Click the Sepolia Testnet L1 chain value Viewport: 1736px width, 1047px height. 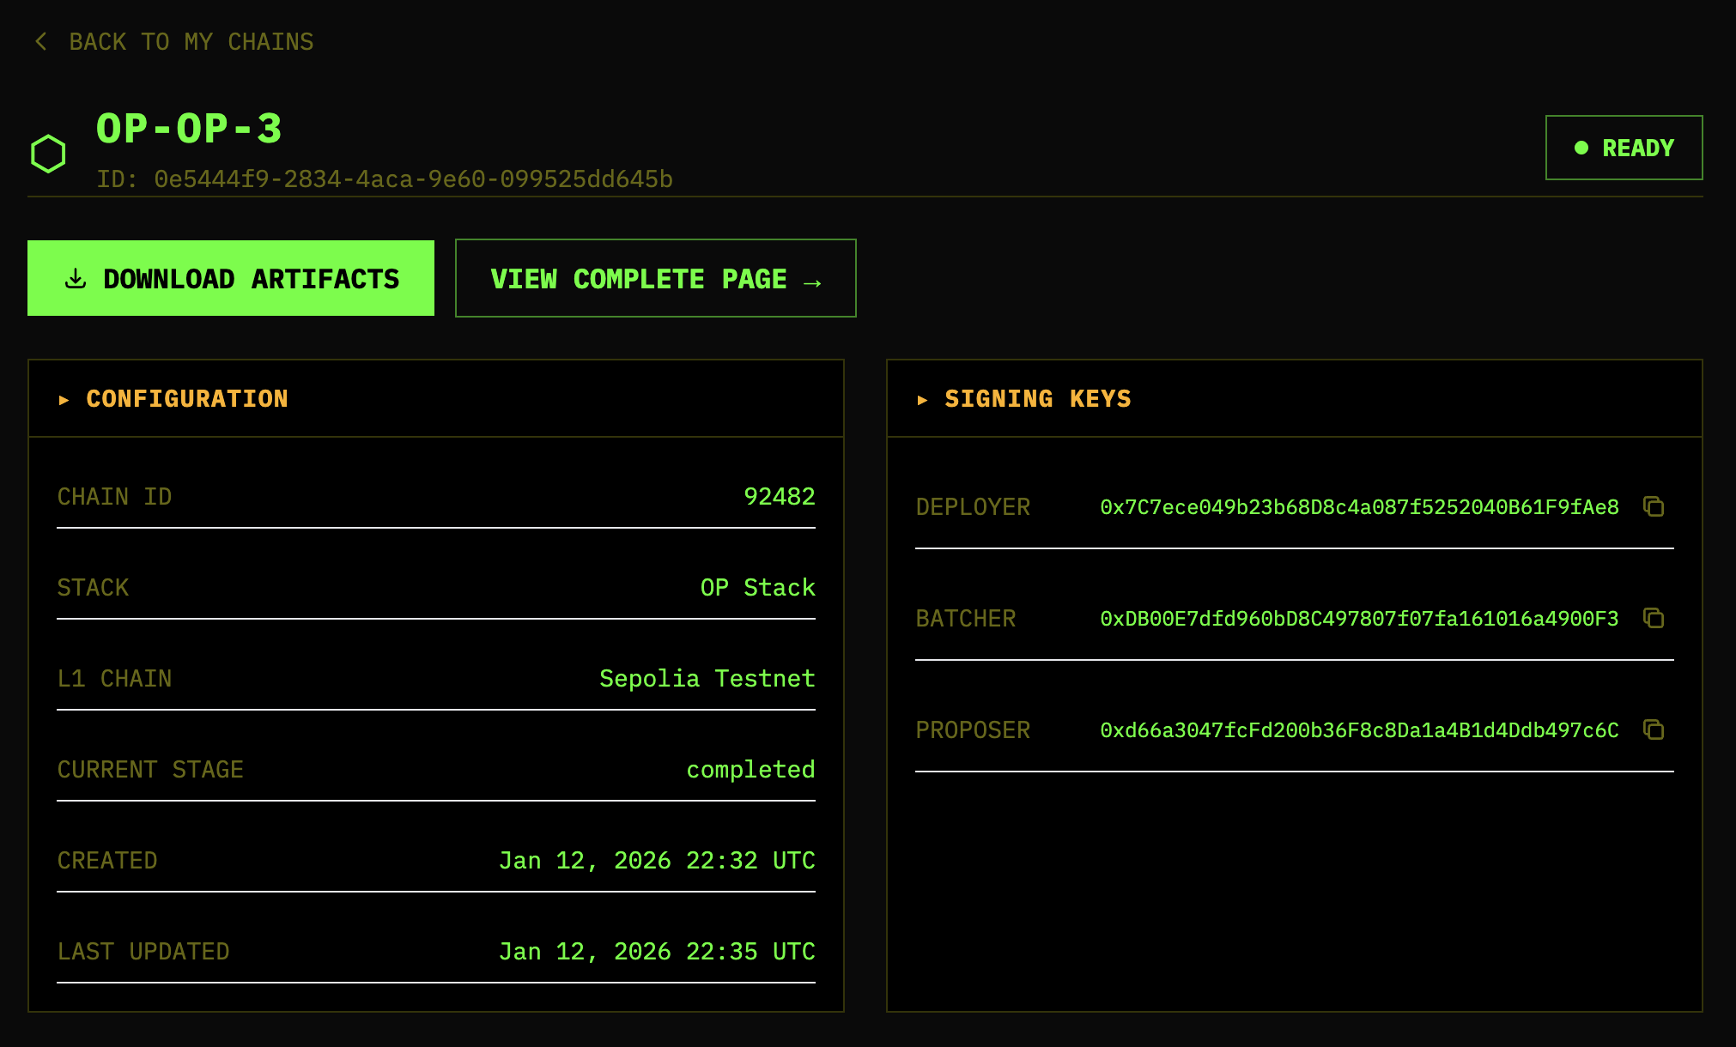707,678
